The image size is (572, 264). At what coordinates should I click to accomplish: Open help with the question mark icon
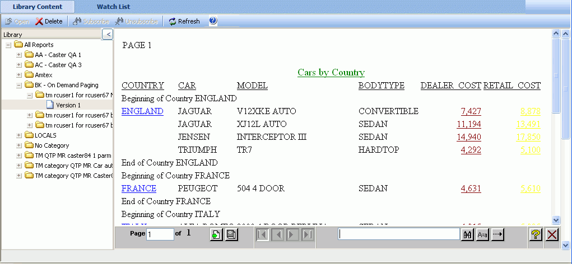pyautogui.click(x=213, y=21)
